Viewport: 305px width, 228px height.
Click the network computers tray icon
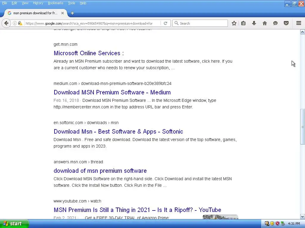[x=283, y=224]
